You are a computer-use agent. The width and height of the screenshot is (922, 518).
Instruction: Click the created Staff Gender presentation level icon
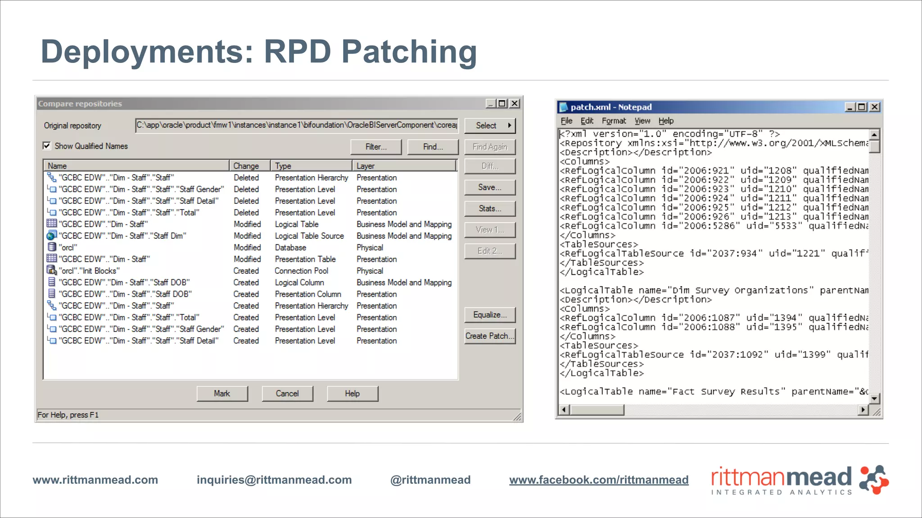pyautogui.click(x=52, y=329)
